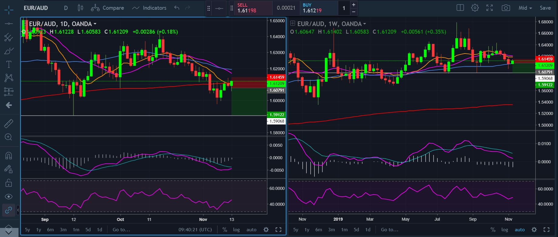Hide all drawings with the eye icon
Viewport: 558px width, 237px height.
[9, 197]
